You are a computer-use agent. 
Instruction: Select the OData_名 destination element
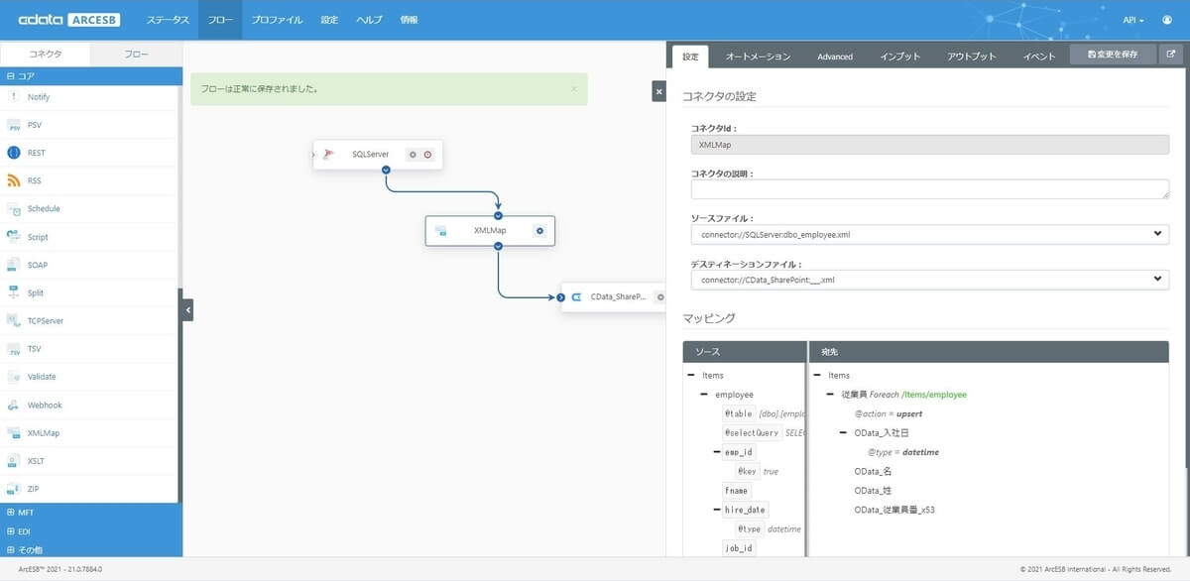pos(874,472)
